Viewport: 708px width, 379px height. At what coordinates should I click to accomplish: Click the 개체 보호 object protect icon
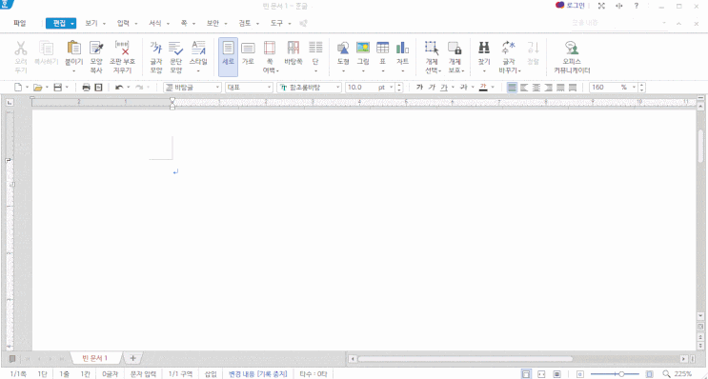coord(455,48)
